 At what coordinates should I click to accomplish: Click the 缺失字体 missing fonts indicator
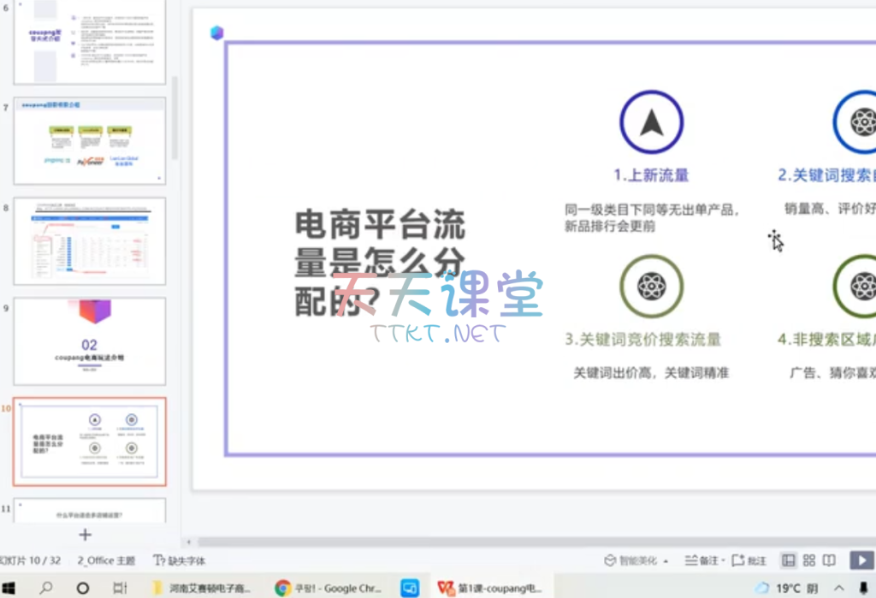[x=180, y=560]
